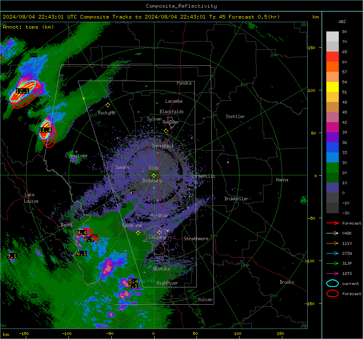Image resolution: width=363 pixels, height=339 pixels.
Task: Click the Stettler city label
Action: coord(235,116)
